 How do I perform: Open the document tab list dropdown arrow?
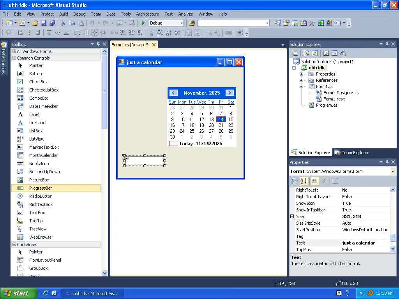[x=283, y=45]
